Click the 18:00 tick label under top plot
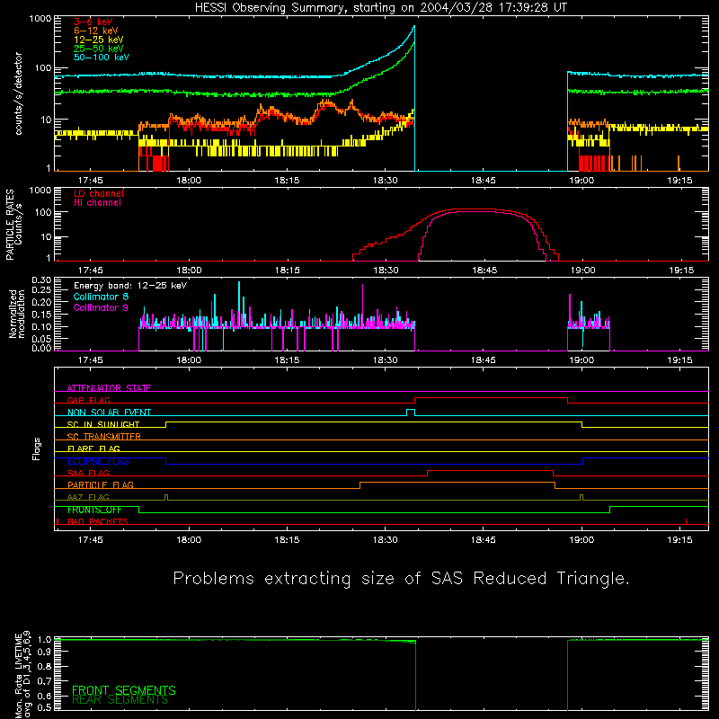This screenshot has height=719, width=719. tap(189, 181)
